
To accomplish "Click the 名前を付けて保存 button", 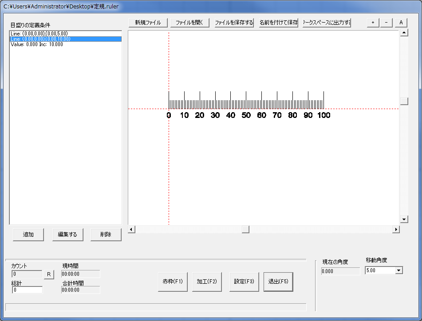I will pos(279,23).
